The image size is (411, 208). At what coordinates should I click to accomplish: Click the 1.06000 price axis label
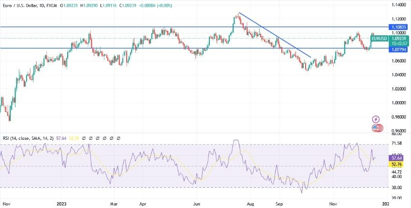point(399,61)
